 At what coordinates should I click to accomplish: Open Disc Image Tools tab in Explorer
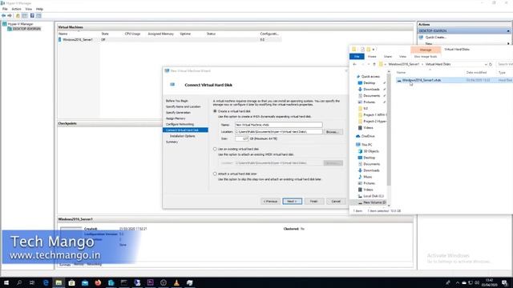tap(426, 57)
